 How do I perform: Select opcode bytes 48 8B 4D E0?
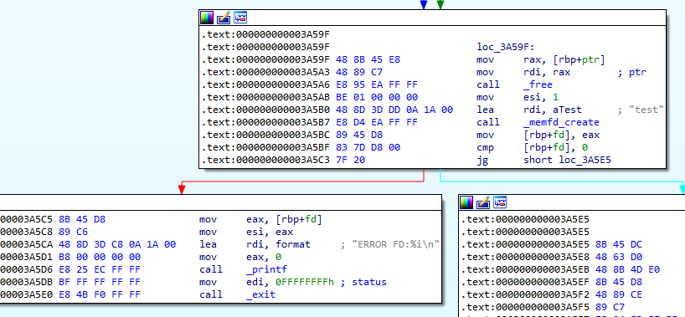coord(628,269)
